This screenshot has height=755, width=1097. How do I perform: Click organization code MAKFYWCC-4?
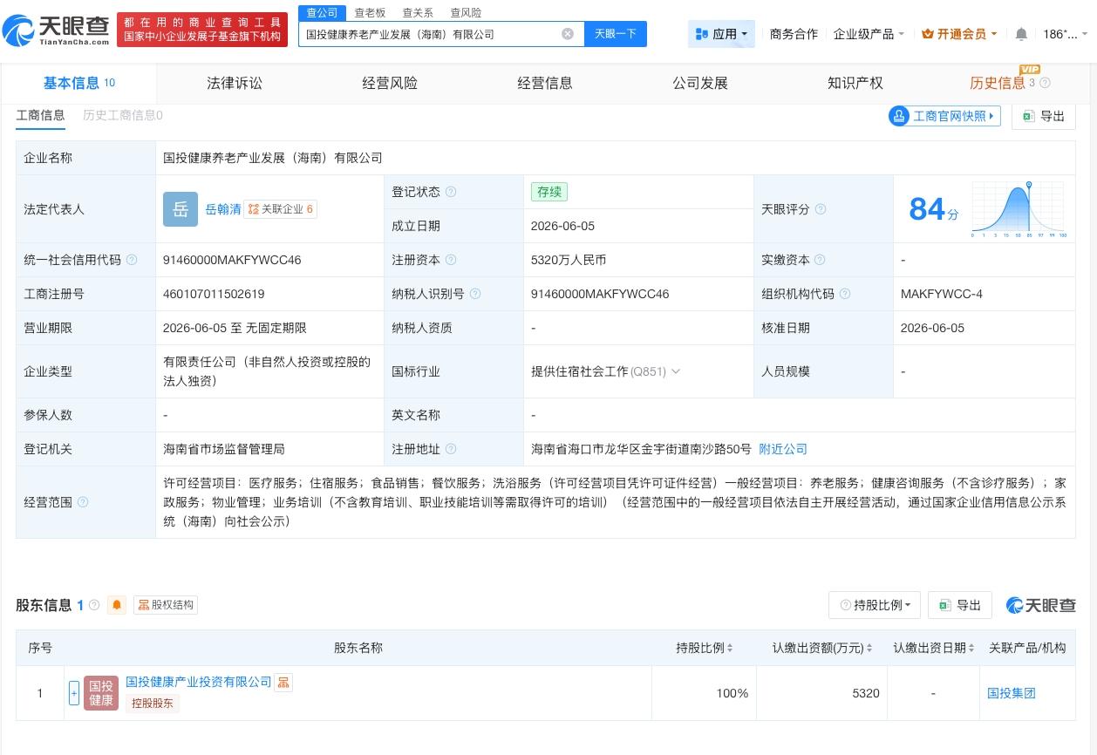tap(942, 294)
